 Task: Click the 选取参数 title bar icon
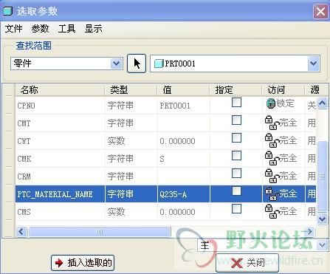coord(7,11)
